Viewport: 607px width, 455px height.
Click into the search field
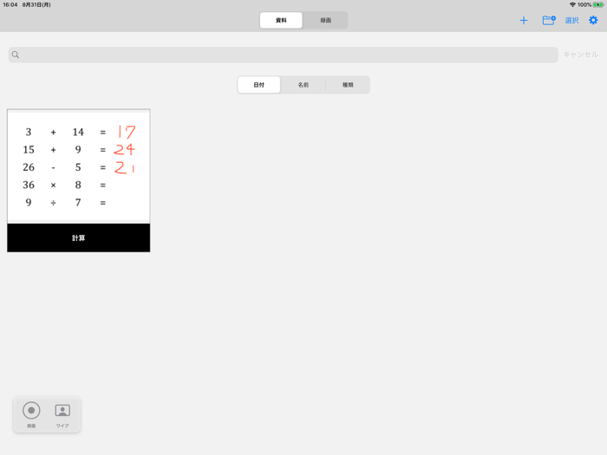tap(283, 55)
